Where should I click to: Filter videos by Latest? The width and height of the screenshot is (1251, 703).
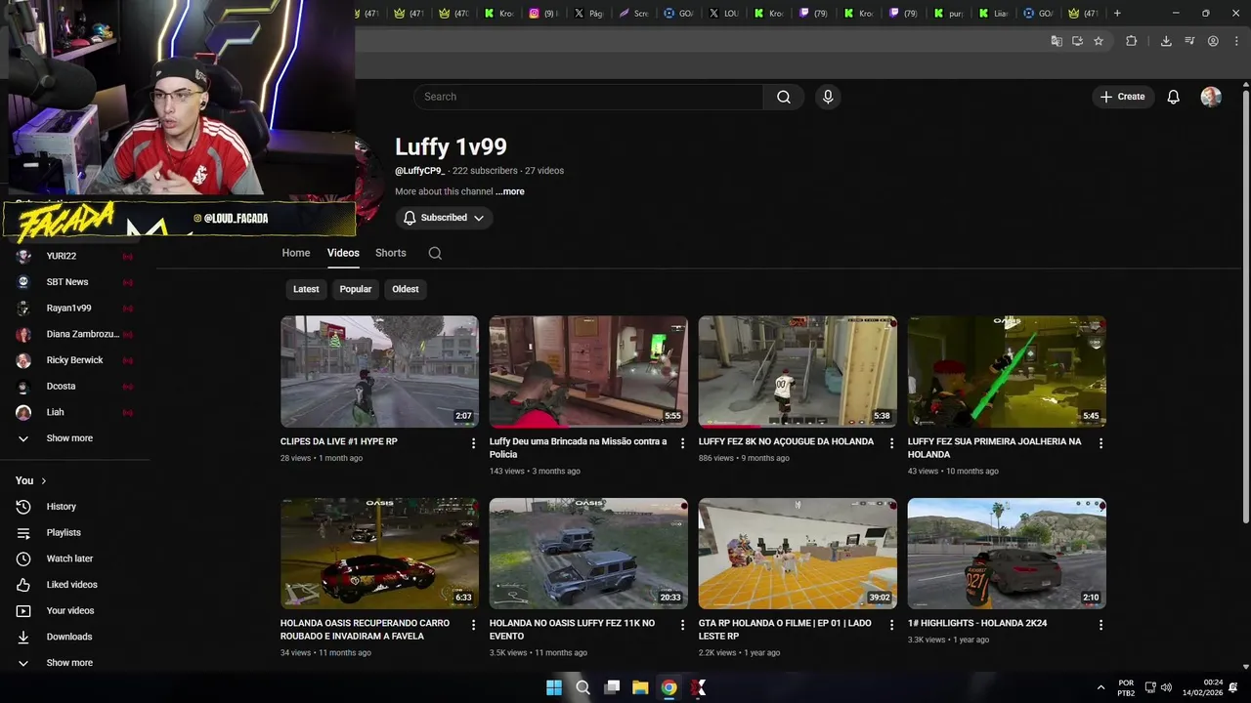[306, 289]
